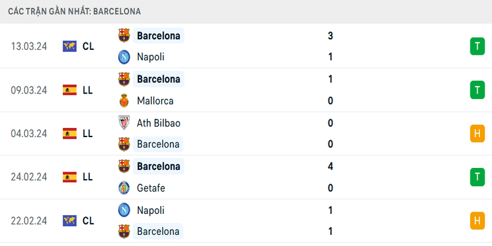
Task: Open Ath Bilbao team link
Action: tap(159, 123)
